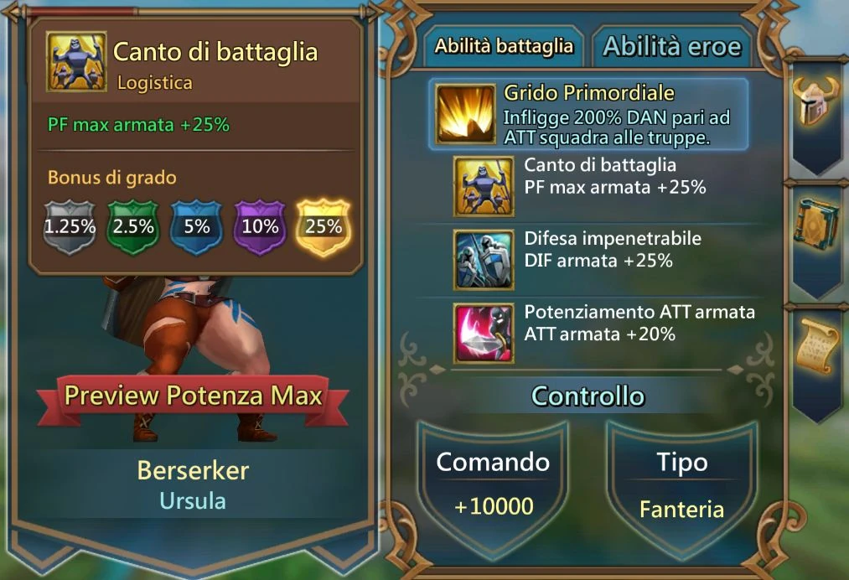Viewport: 849px width, 580px height.
Task: Switch to the Abilità eroe tab
Action: pos(671,47)
